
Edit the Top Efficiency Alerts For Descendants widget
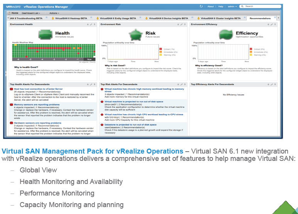click(272, 84)
